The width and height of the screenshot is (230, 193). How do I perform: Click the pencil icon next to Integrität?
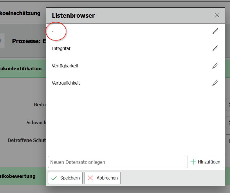tap(215, 48)
